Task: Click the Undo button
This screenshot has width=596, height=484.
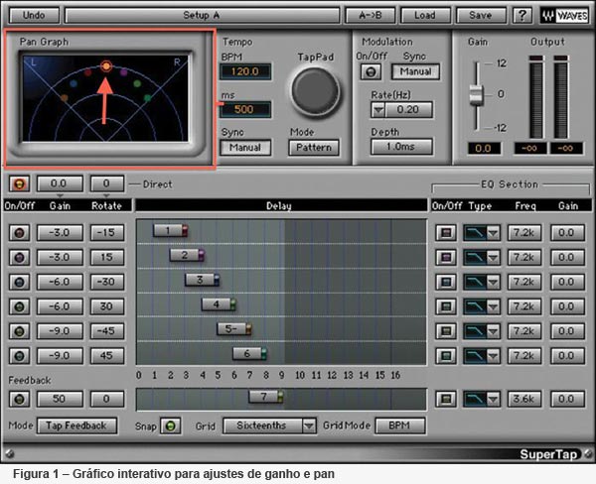Action: coord(34,16)
